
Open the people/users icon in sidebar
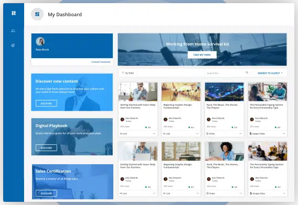coord(13,30)
